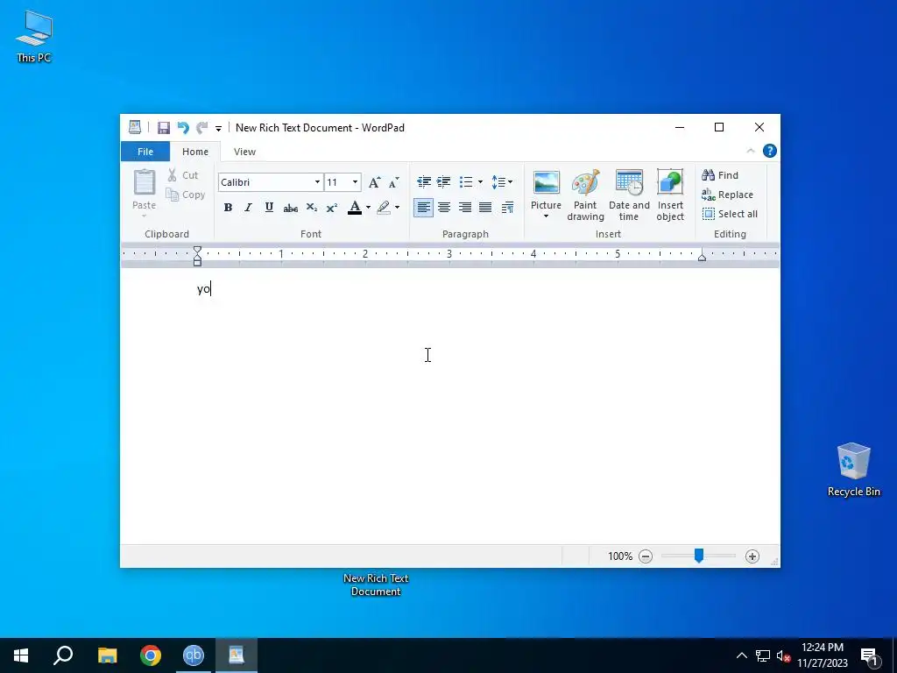Launch Google Chrome from taskbar
The image size is (897, 673).
(x=151, y=655)
